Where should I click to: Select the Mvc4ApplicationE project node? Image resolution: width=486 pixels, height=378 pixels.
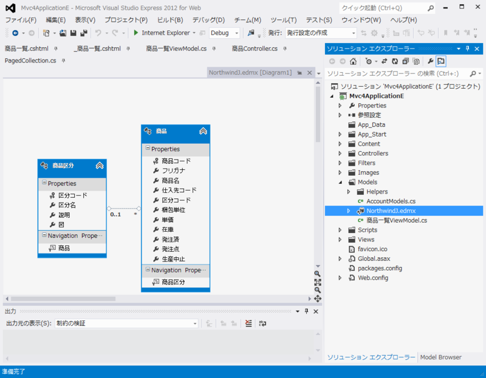coord(376,96)
